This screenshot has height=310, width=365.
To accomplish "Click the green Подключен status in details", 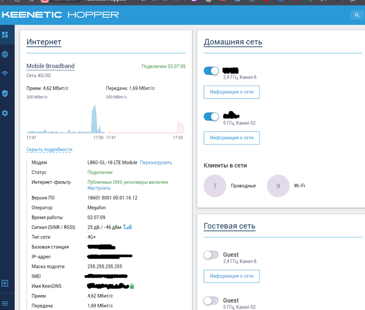I will point(100,172).
